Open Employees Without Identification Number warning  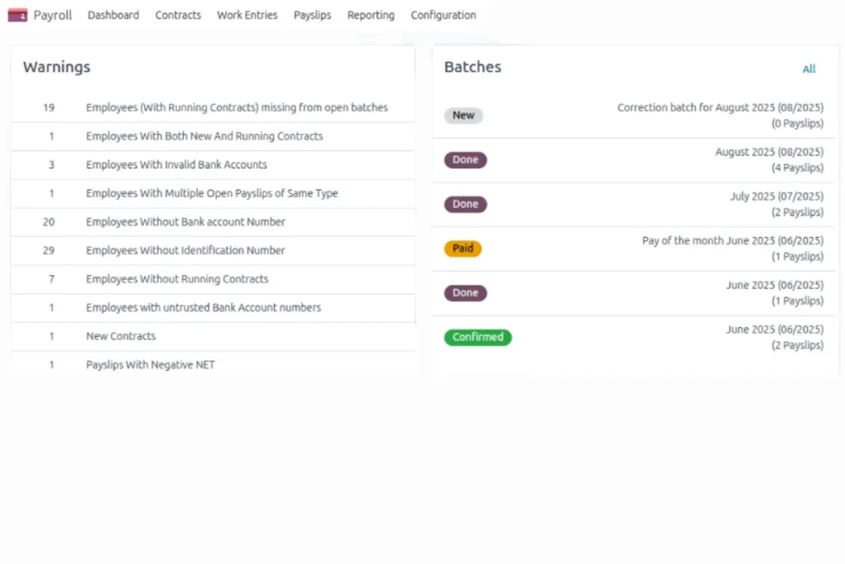[x=186, y=250]
